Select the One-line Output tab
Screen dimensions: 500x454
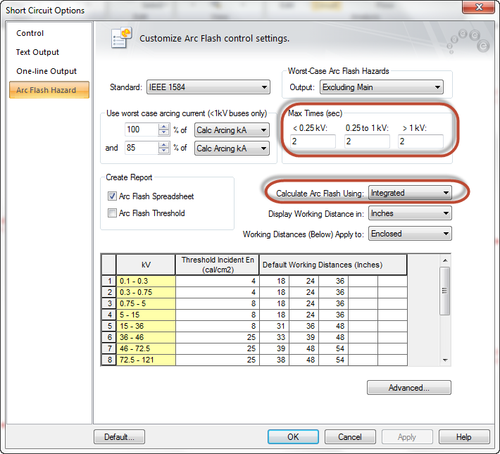click(46, 71)
